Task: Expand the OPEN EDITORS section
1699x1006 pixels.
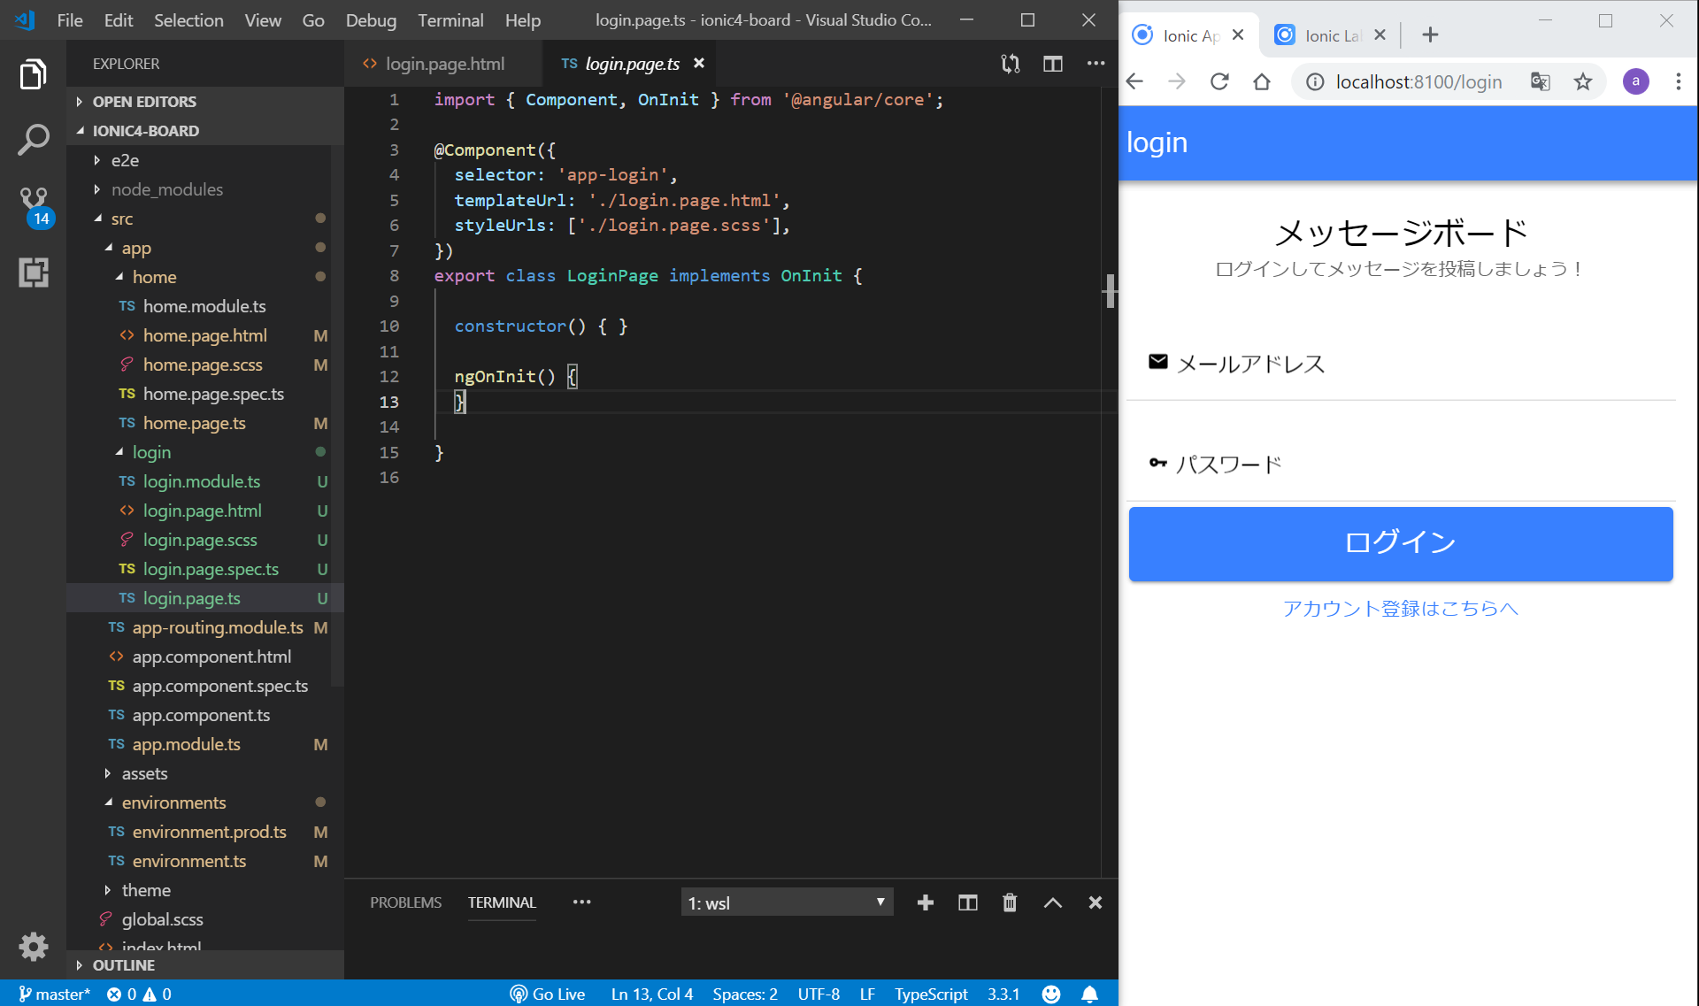Action: coord(144,102)
